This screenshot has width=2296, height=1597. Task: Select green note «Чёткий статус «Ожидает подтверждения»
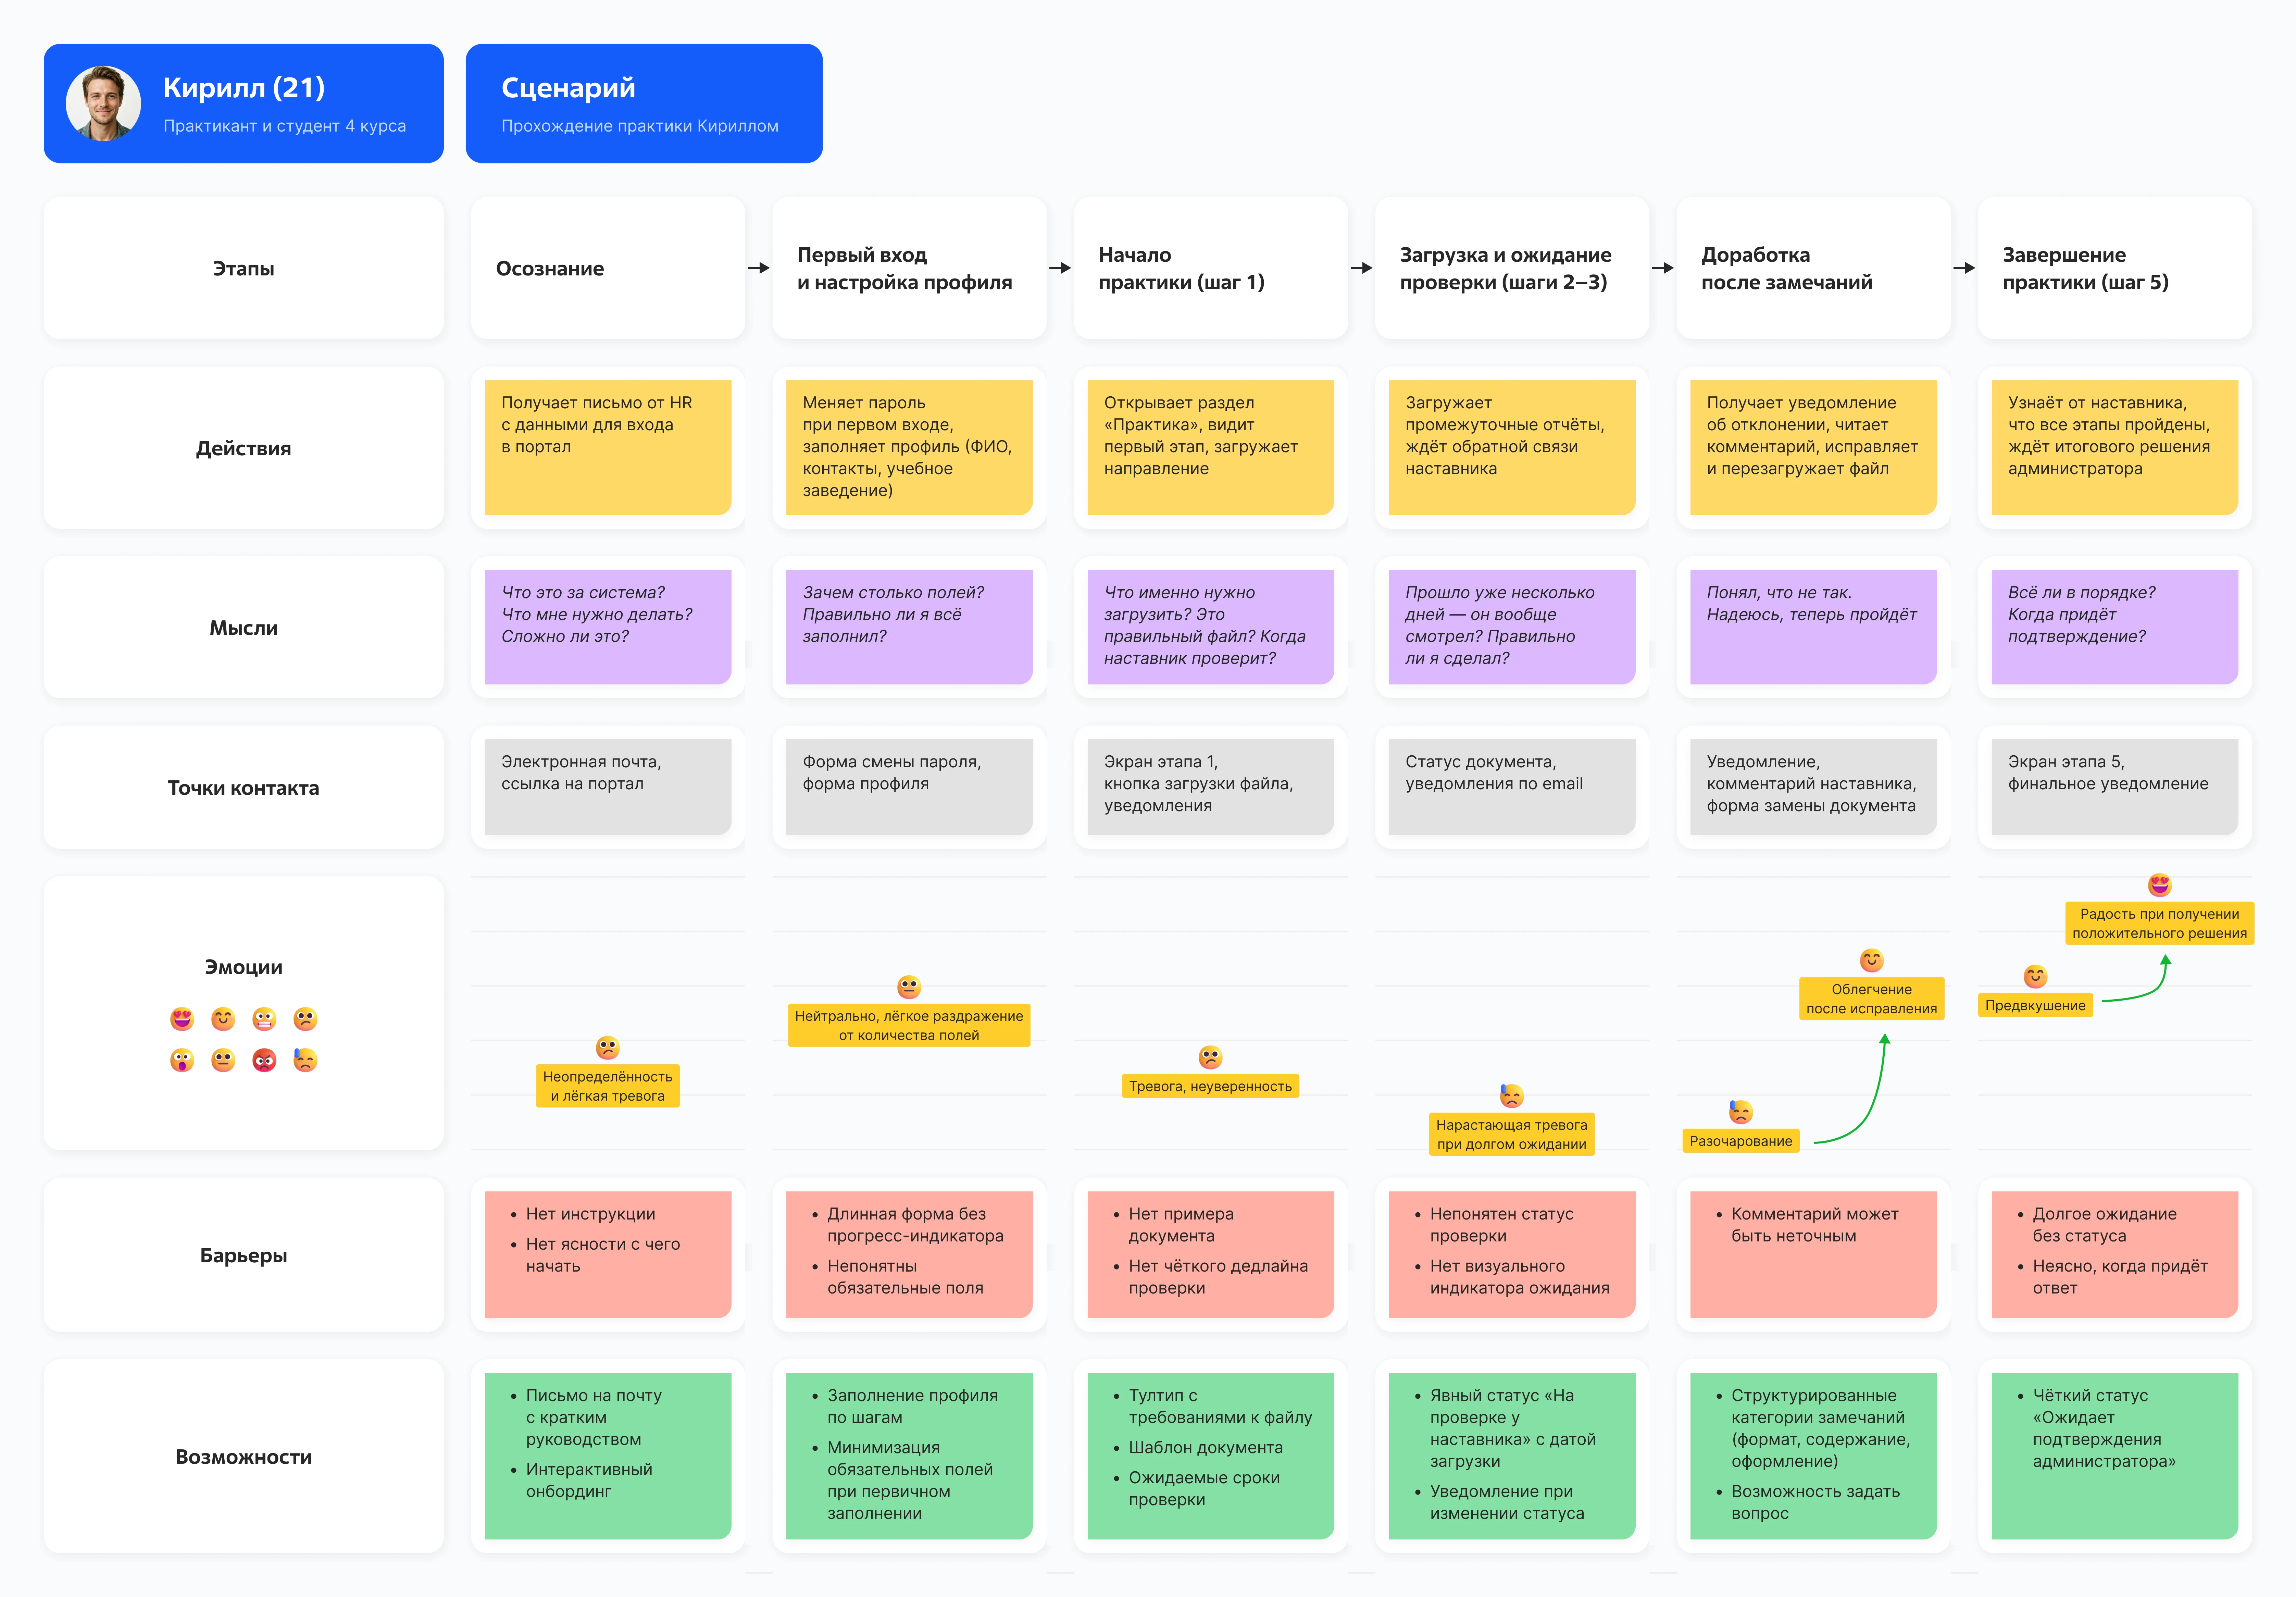click(x=2115, y=1456)
